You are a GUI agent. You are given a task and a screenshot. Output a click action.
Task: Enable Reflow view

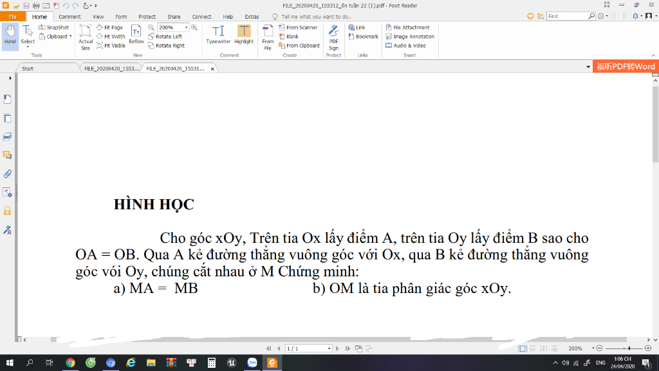(136, 35)
